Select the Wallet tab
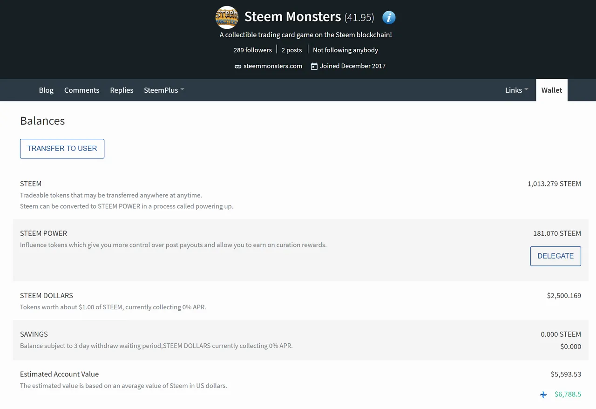The image size is (596, 409). [552, 90]
